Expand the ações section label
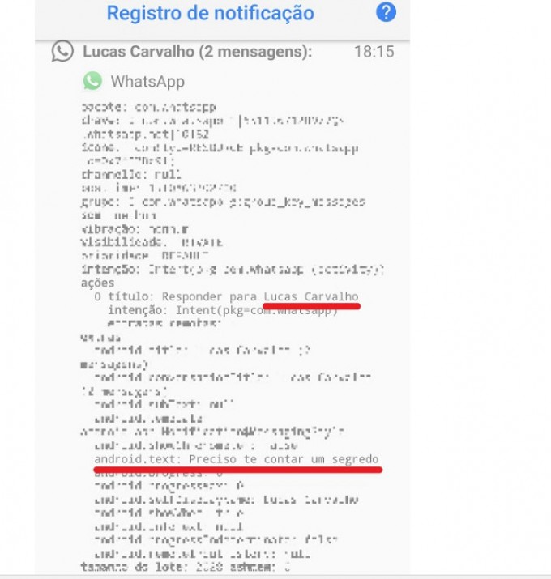 (98, 283)
